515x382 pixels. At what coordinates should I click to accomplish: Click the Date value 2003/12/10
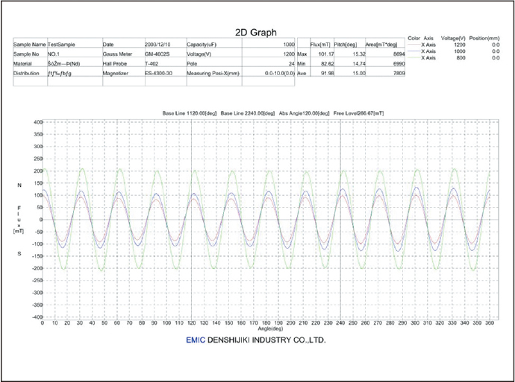159,45
